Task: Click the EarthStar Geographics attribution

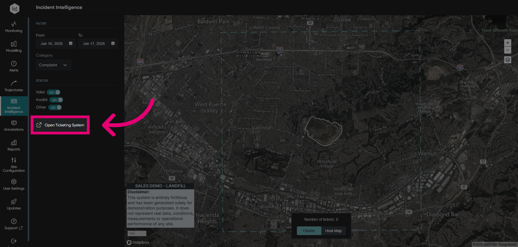Action: click(x=495, y=245)
